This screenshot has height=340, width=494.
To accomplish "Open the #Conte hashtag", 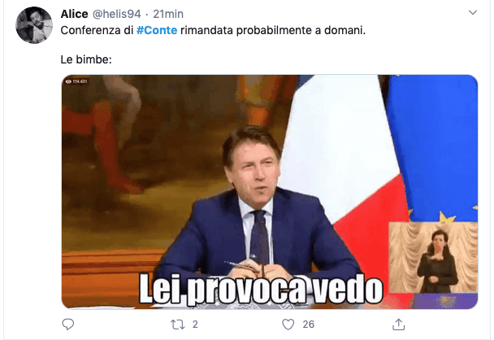I will tap(157, 30).
